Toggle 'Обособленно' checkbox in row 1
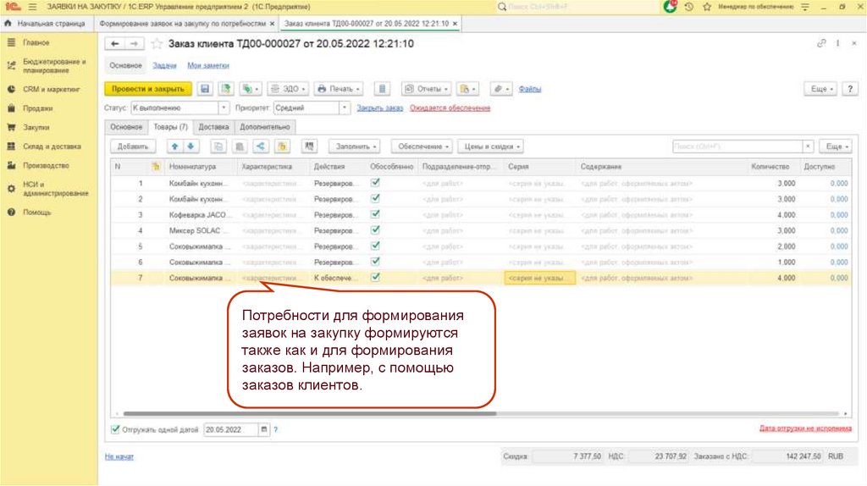The height and width of the screenshot is (486, 867). 376,182
